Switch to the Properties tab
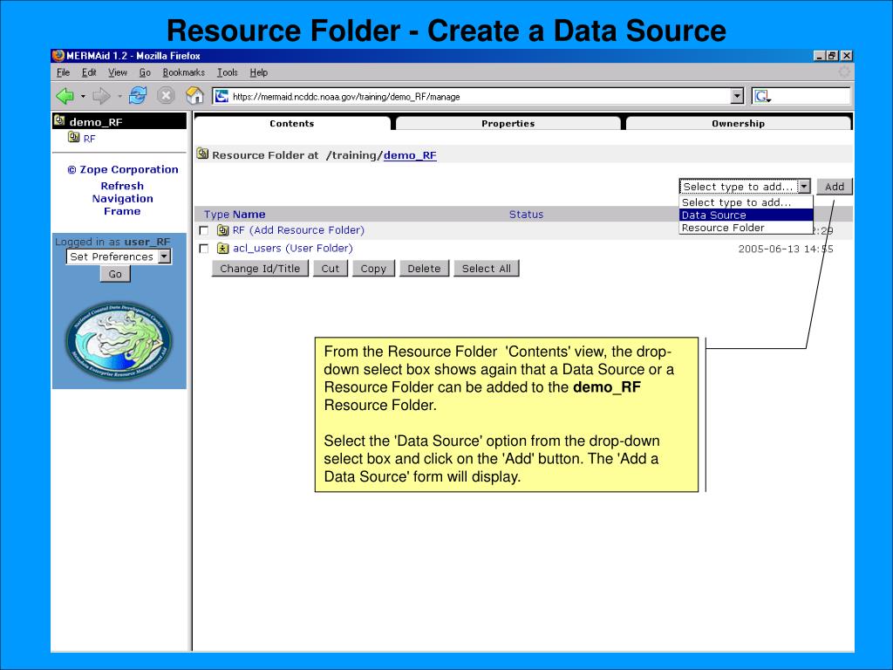The height and width of the screenshot is (670, 893). [x=508, y=124]
